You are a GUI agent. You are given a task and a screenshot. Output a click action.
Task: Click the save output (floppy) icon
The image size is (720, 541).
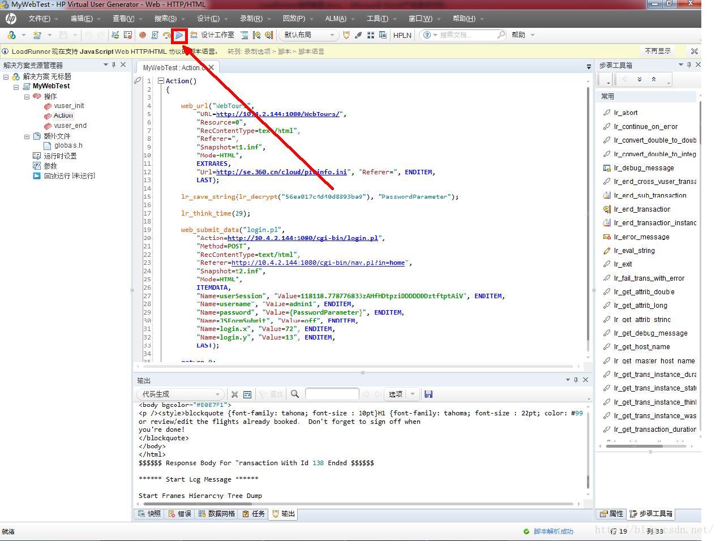428,394
